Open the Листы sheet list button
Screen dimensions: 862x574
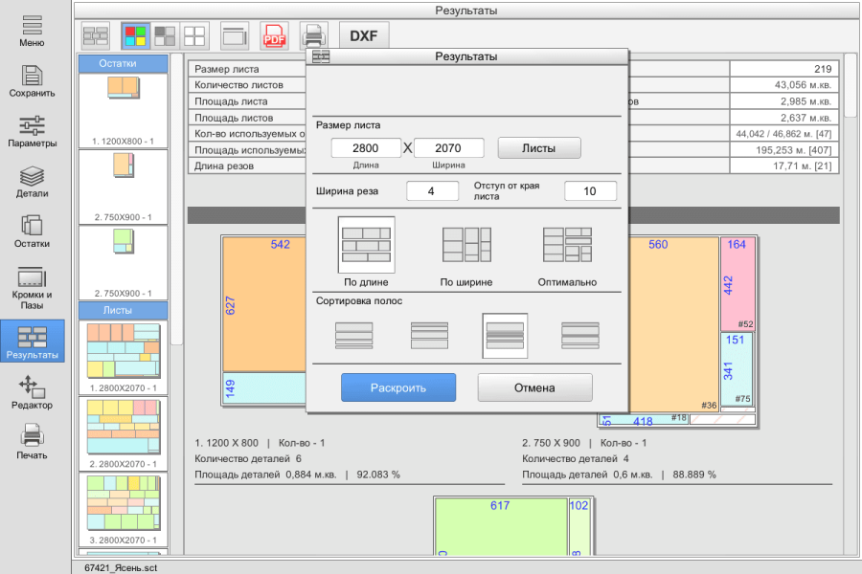click(538, 148)
